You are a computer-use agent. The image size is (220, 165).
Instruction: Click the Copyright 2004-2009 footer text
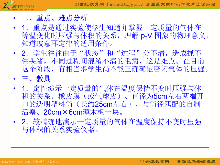[x=30, y=162]
